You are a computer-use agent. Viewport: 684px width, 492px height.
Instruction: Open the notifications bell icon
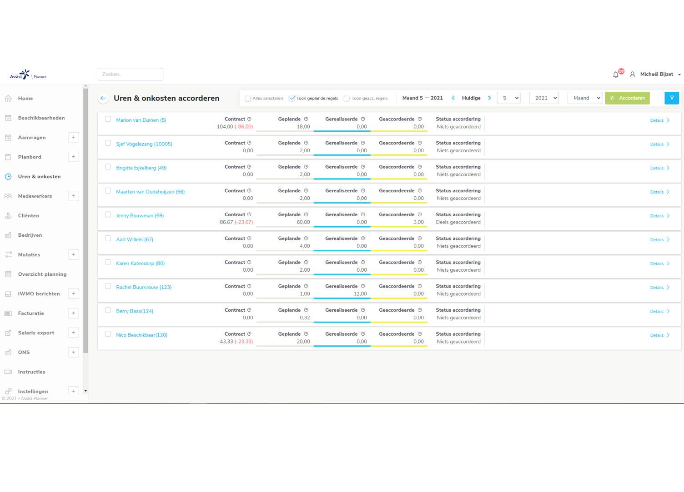(x=616, y=75)
